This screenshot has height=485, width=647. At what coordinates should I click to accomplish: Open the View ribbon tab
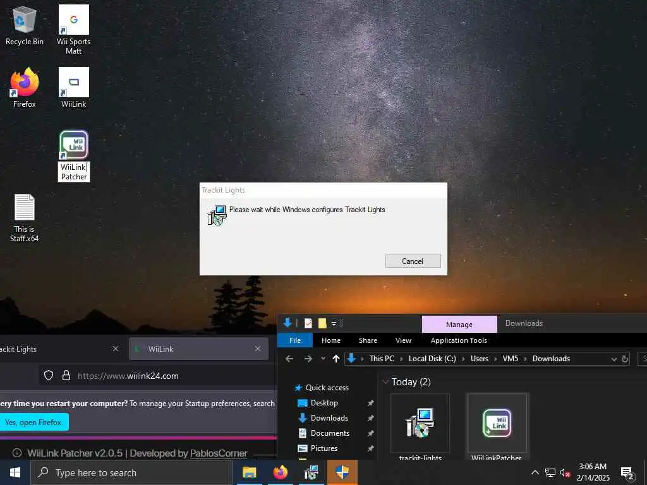(403, 340)
